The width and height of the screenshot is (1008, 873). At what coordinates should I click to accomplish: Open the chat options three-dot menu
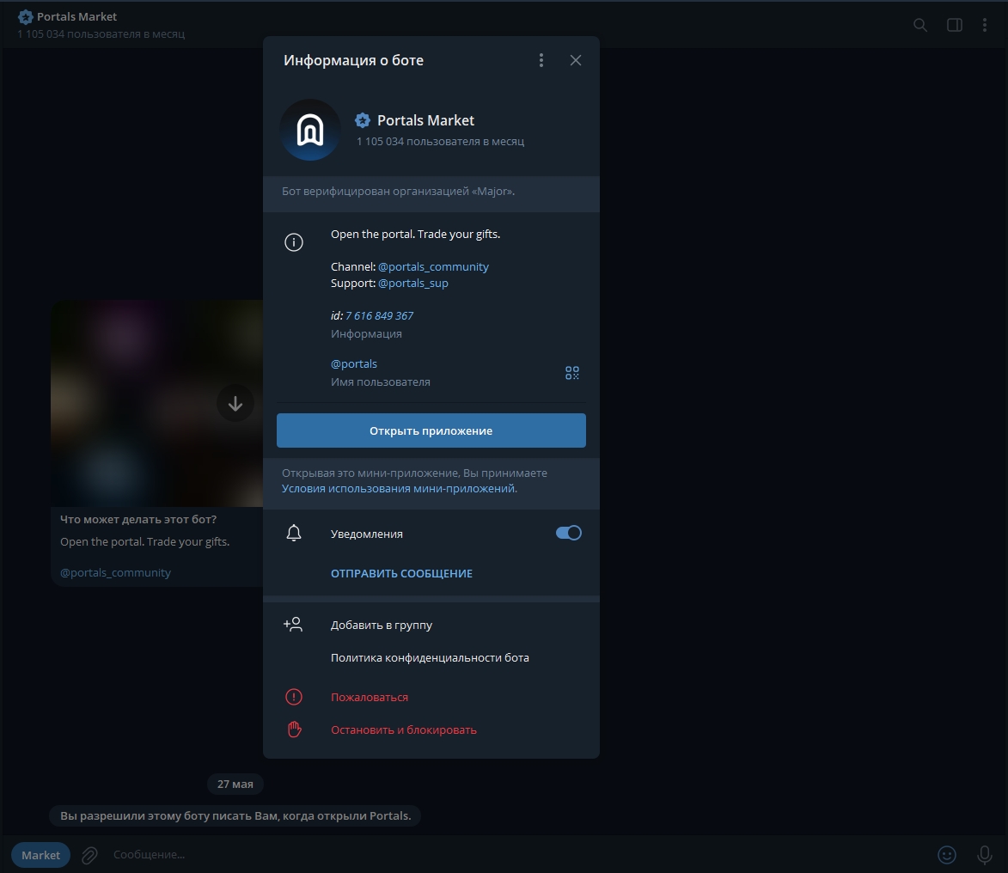pos(985,25)
